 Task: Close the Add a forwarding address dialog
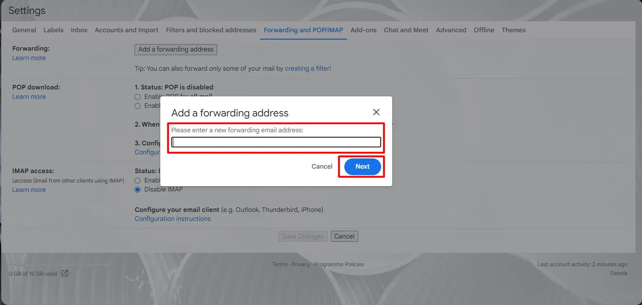coord(376,112)
